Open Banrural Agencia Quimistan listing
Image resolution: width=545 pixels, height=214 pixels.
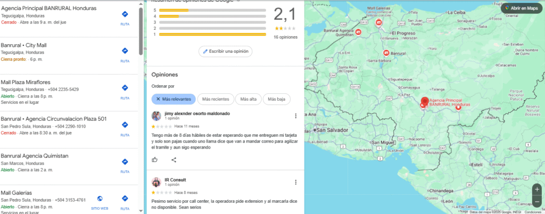pyautogui.click(x=35, y=156)
